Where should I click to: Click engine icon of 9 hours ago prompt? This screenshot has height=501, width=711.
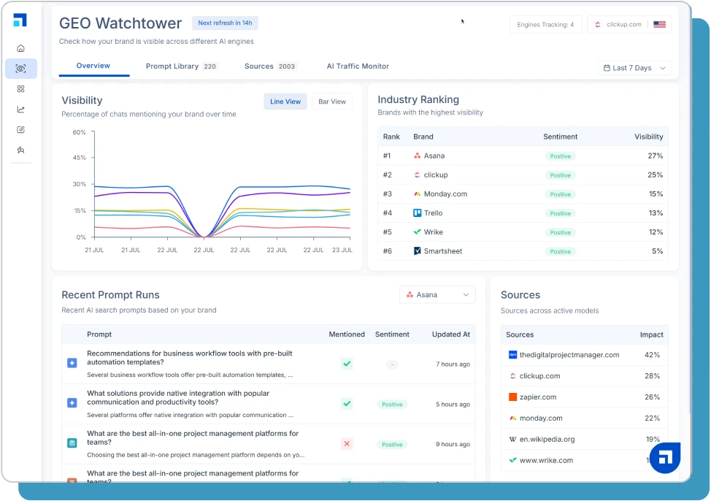pos(72,443)
